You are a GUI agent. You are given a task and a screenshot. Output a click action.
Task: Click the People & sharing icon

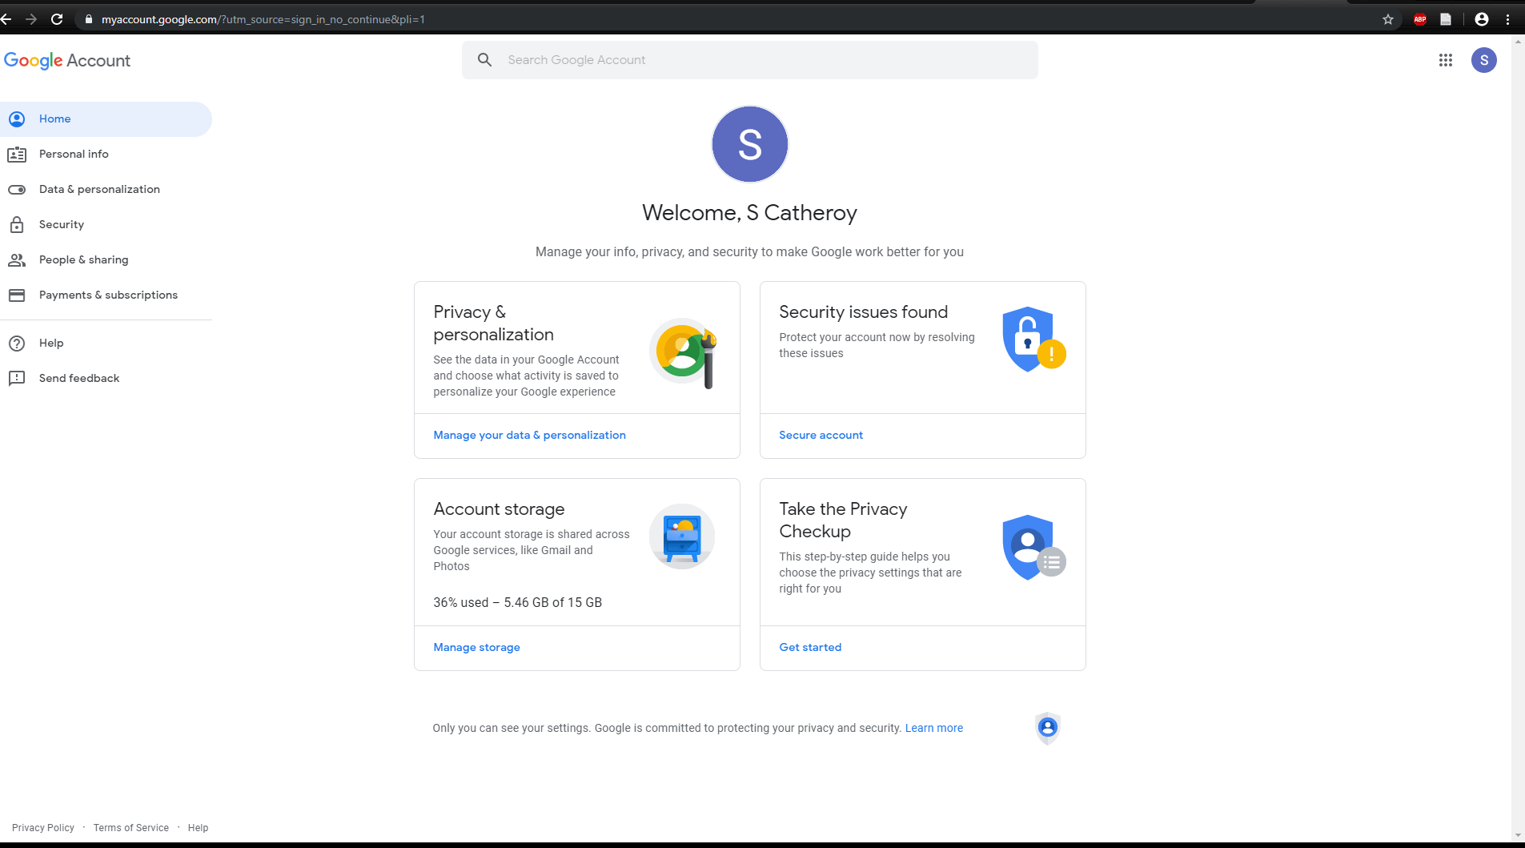tap(17, 260)
